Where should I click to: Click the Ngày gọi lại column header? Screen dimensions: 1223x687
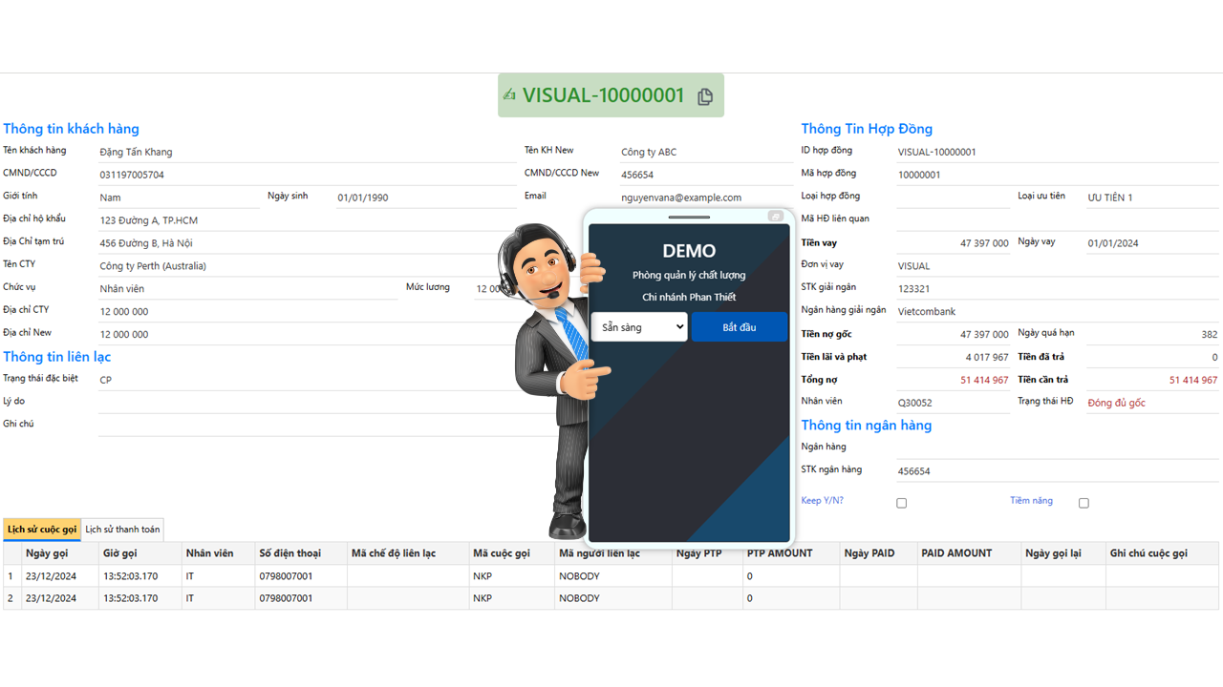coord(1063,553)
